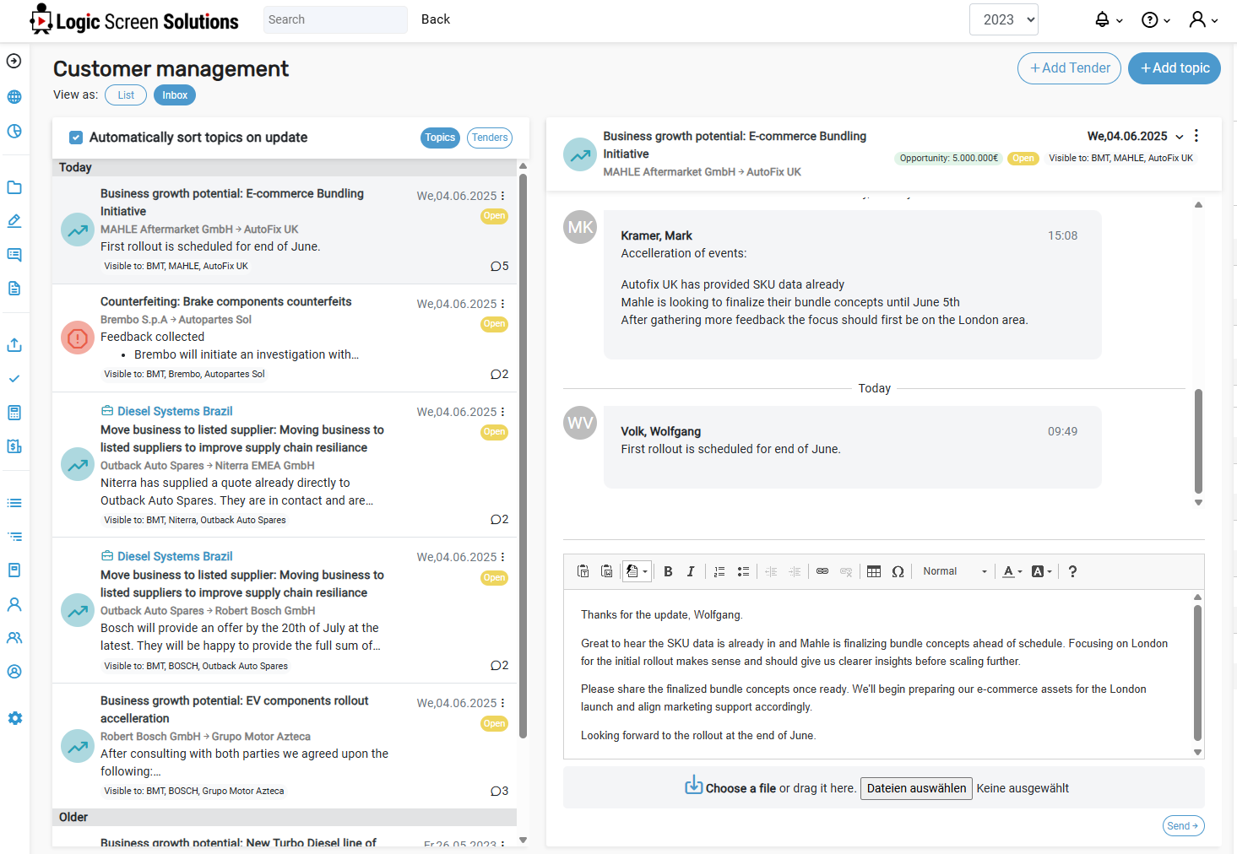
Task: Open the Normal paragraph format dropdown
Action: (x=954, y=571)
